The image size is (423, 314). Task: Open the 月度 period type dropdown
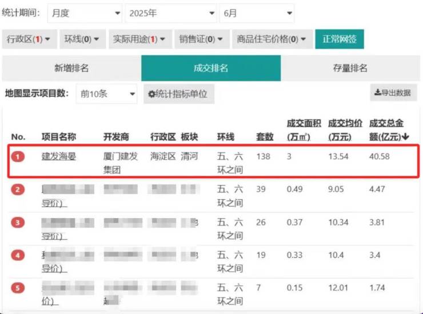(x=85, y=13)
